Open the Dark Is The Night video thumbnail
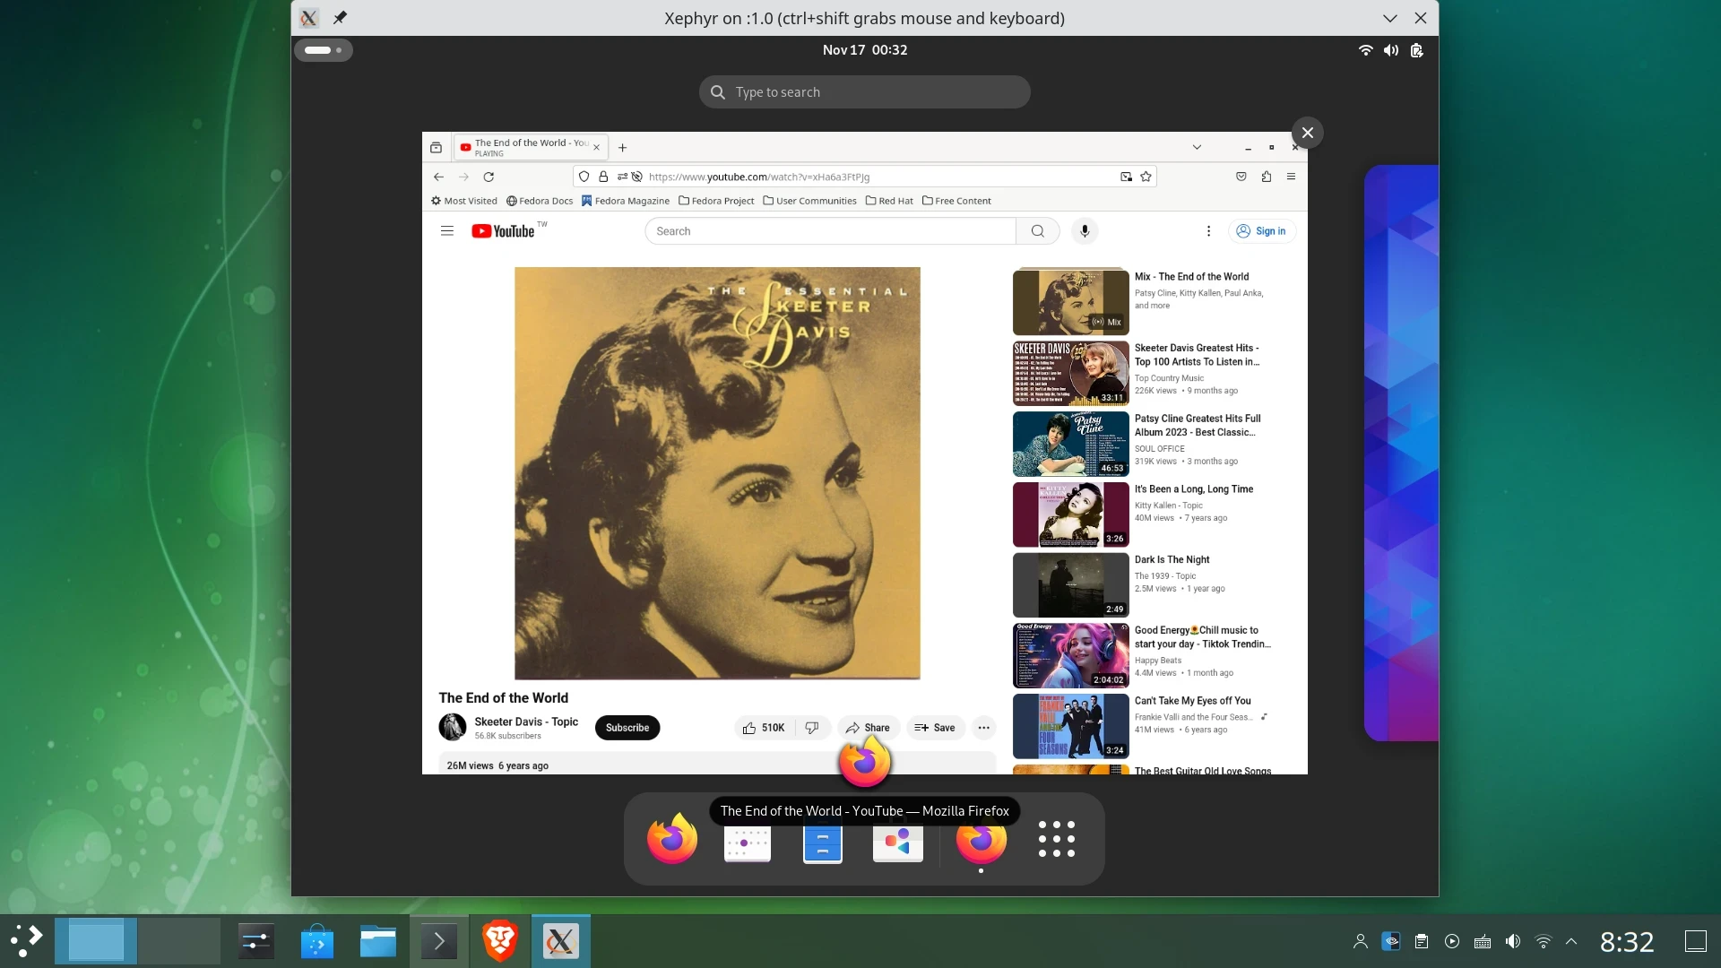 (1070, 584)
